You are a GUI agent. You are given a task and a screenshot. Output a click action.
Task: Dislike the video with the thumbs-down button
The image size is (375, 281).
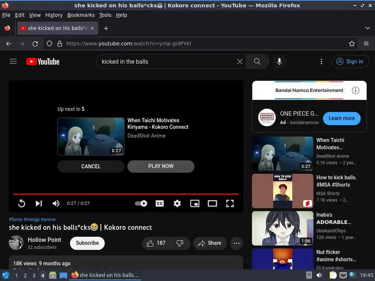click(180, 243)
